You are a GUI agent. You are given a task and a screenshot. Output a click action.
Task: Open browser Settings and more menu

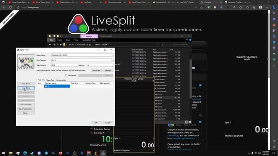point(267,7)
